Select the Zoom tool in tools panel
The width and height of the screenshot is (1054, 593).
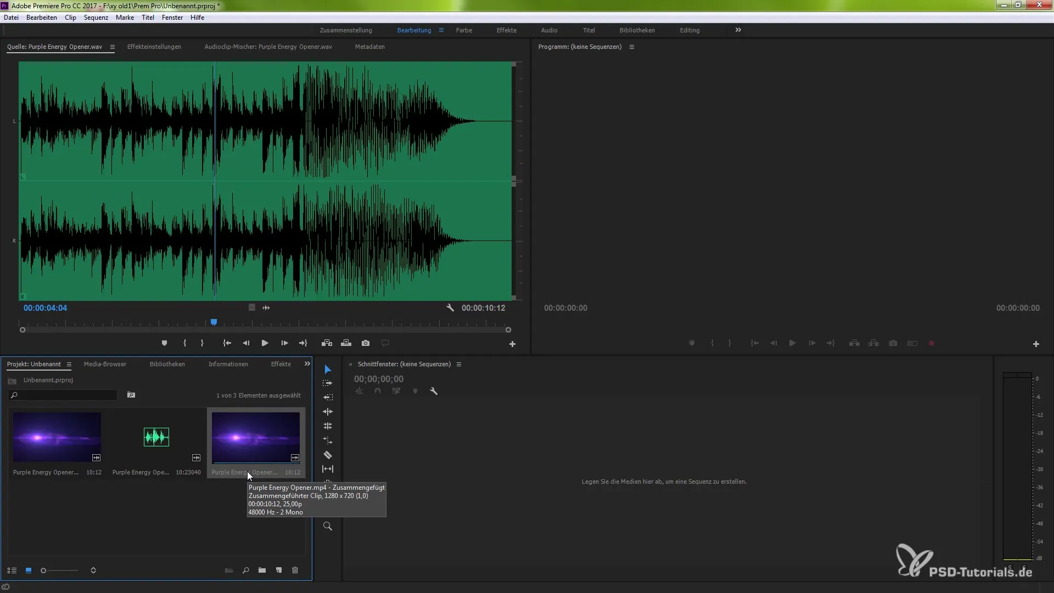[328, 526]
